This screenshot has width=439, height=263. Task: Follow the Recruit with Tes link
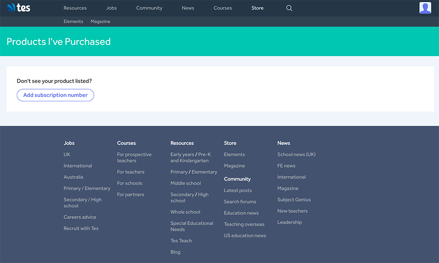pos(81,228)
